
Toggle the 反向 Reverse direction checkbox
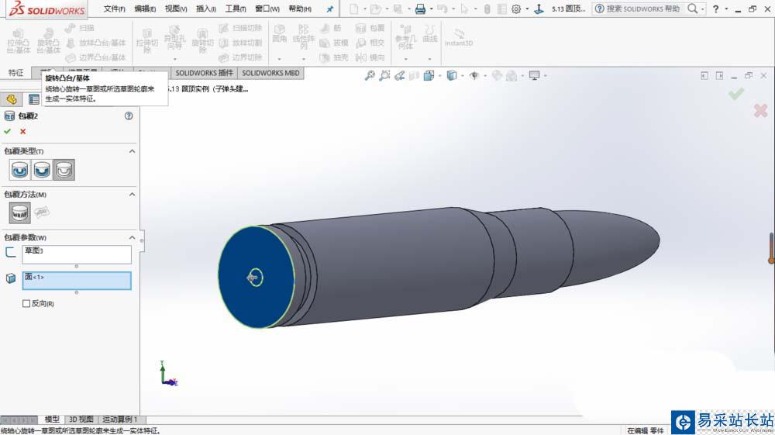pos(26,303)
